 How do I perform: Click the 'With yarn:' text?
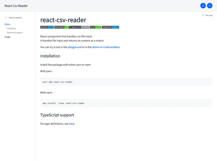(x=46, y=71)
